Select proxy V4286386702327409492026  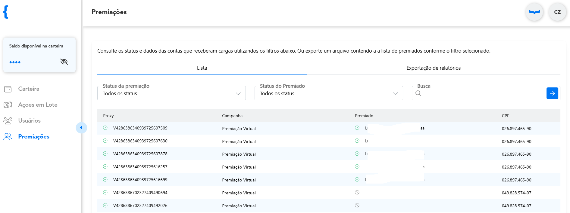[140, 206]
